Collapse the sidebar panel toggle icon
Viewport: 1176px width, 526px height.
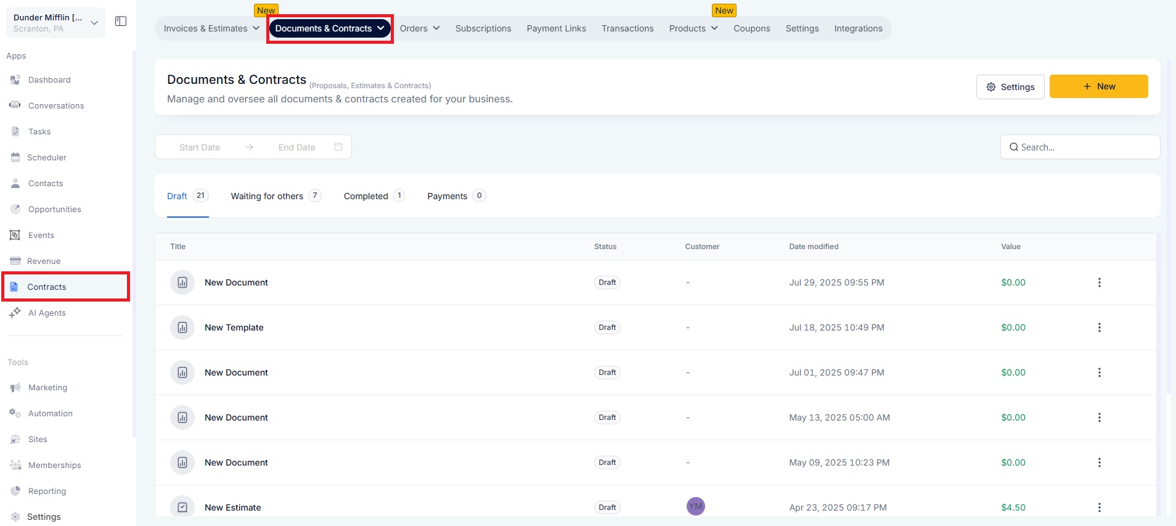coord(121,22)
